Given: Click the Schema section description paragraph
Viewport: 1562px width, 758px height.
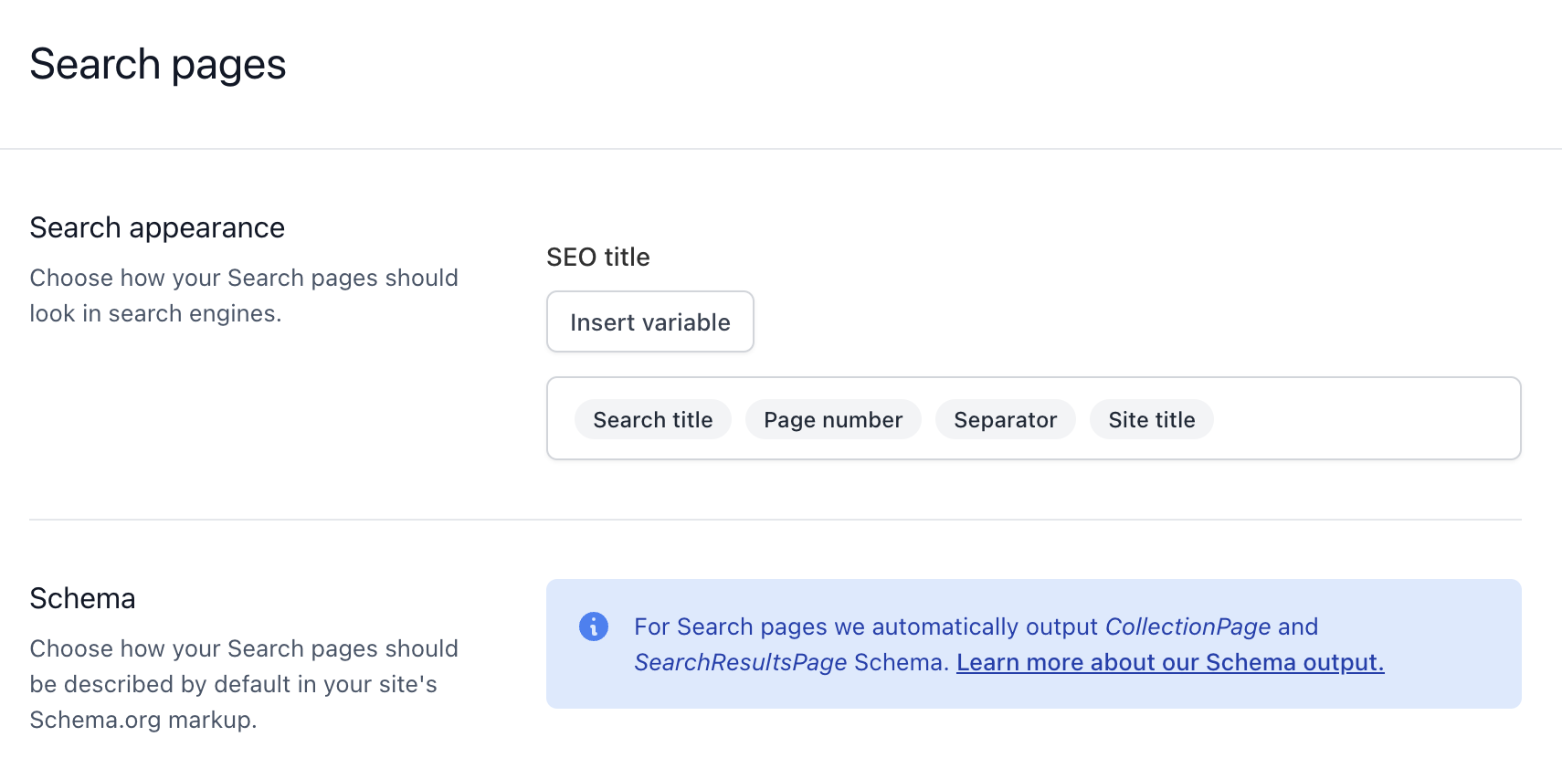Looking at the screenshot, I should click(x=243, y=684).
